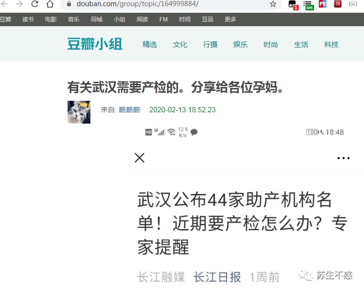
Task: Click the 豆瓣小组 logo
Action: (x=95, y=44)
